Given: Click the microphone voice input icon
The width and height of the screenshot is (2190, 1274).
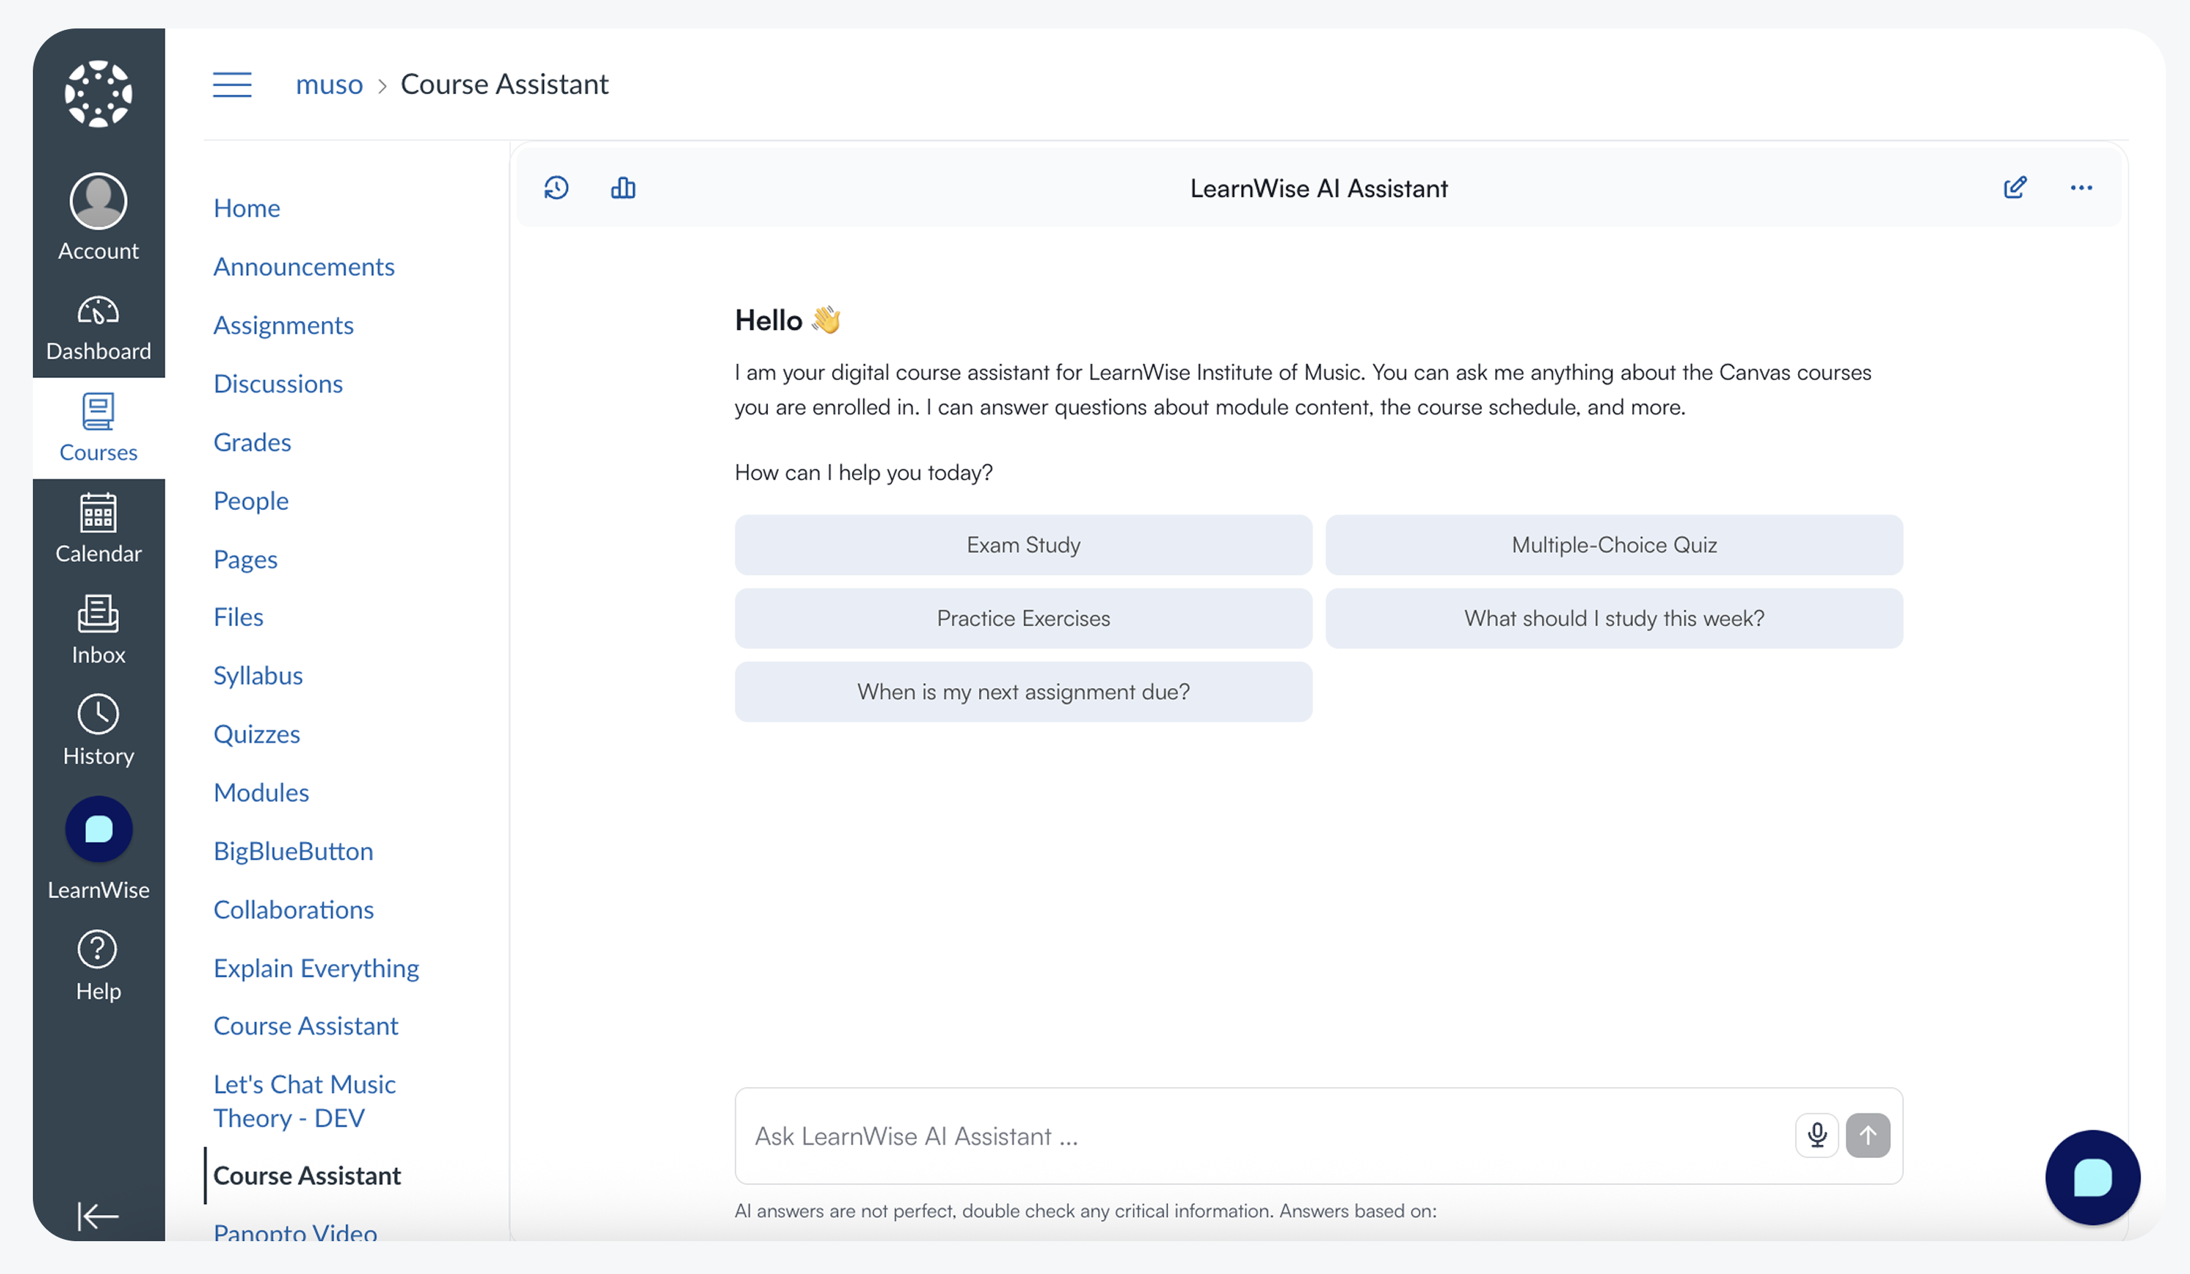Looking at the screenshot, I should click(x=1816, y=1135).
